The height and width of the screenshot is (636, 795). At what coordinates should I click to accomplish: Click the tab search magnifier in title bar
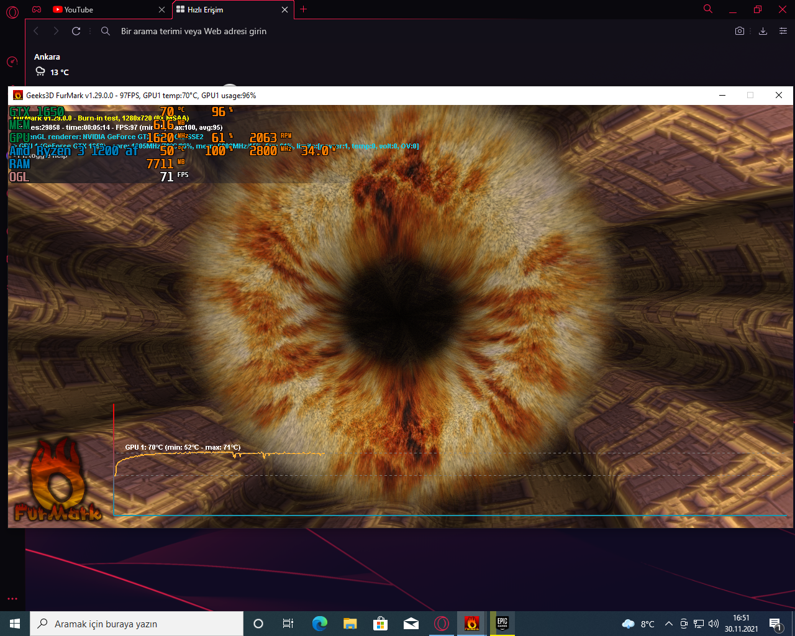point(708,9)
